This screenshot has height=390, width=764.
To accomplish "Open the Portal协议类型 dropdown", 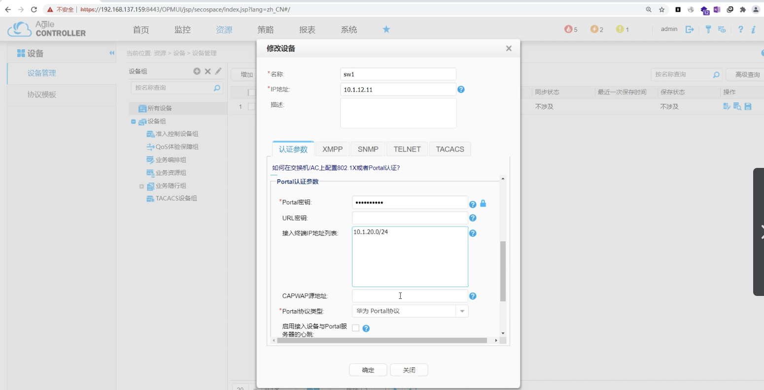I will (462, 311).
